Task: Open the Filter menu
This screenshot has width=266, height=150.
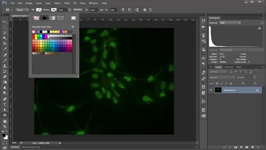Action: (67, 3)
